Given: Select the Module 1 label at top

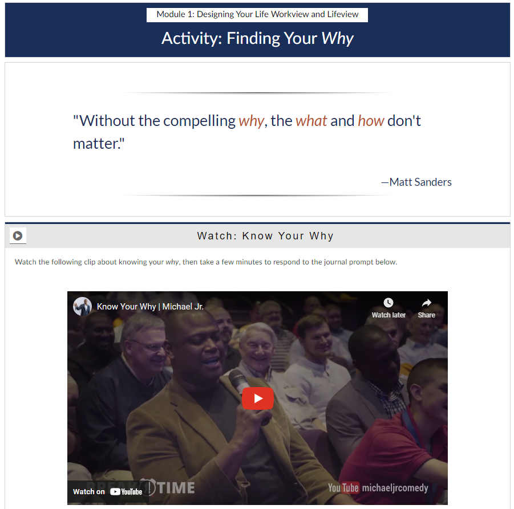Looking at the screenshot, I should click(x=257, y=14).
